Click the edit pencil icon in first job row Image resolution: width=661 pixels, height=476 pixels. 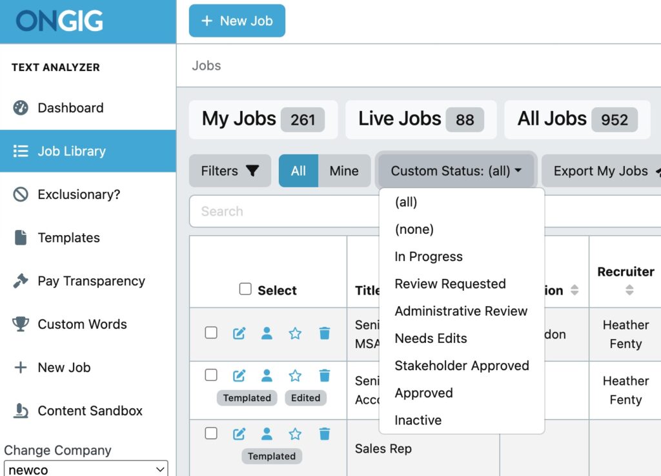(x=239, y=333)
